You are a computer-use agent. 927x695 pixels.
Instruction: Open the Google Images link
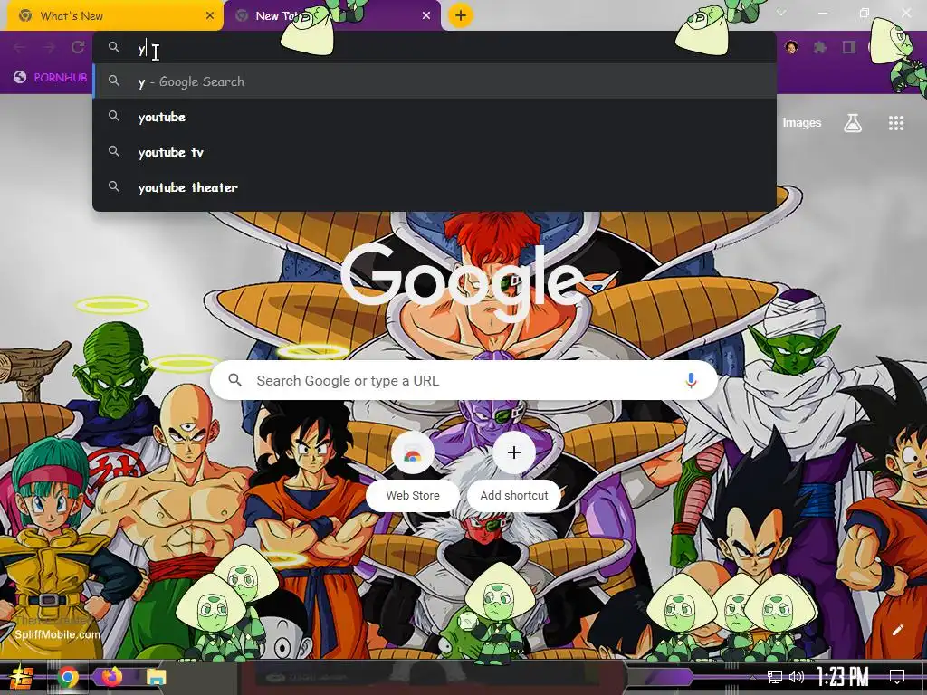[x=802, y=123]
